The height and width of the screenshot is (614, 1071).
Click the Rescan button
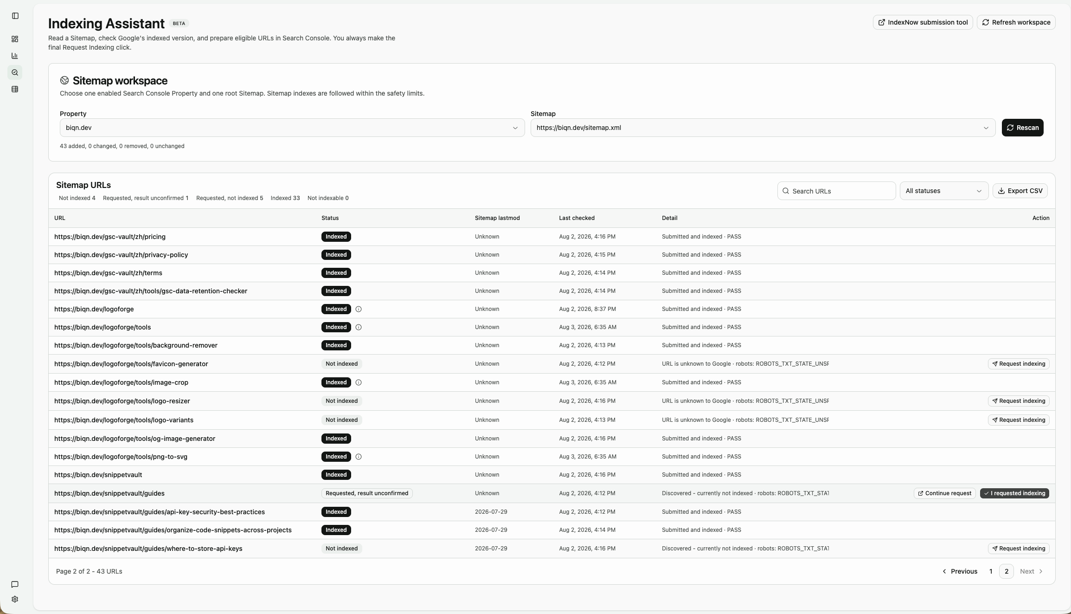point(1022,128)
